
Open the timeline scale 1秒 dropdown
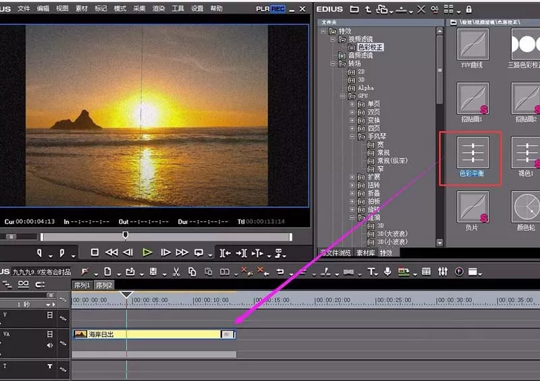48,305
